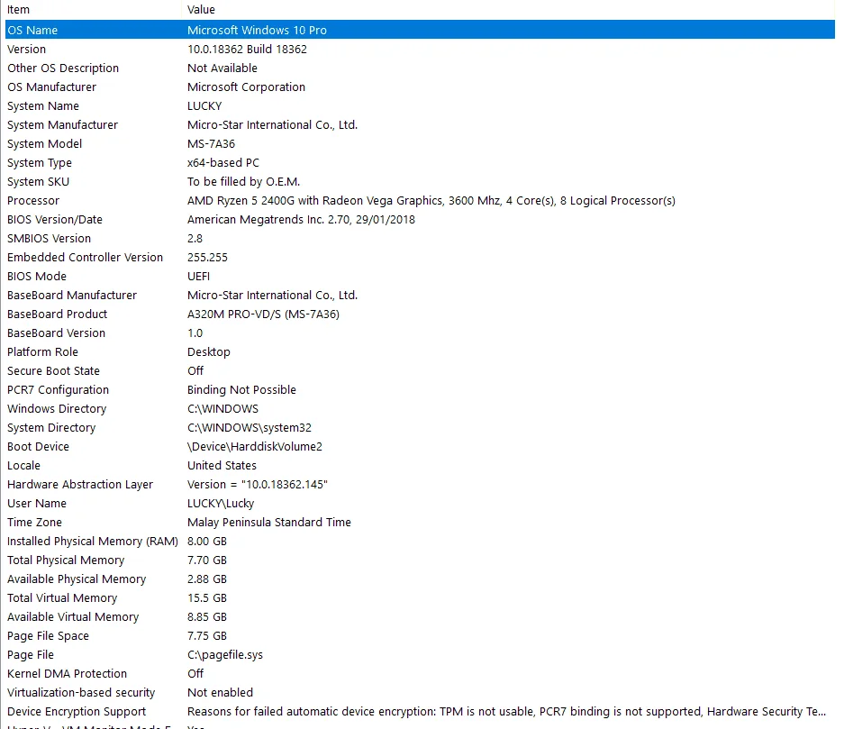Select the Page File Space row
Image resolution: width=844 pixels, height=729 pixels.
[420, 636]
